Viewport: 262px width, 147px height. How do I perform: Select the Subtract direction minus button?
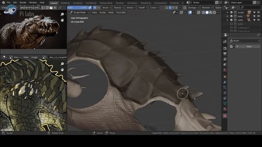(x=98, y=8)
